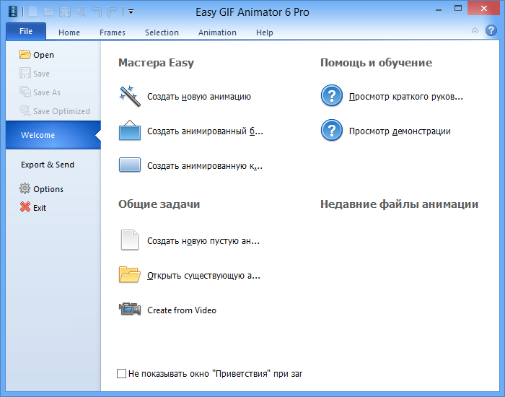Click the Open label in File menu
505x397 pixels.
click(43, 55)
